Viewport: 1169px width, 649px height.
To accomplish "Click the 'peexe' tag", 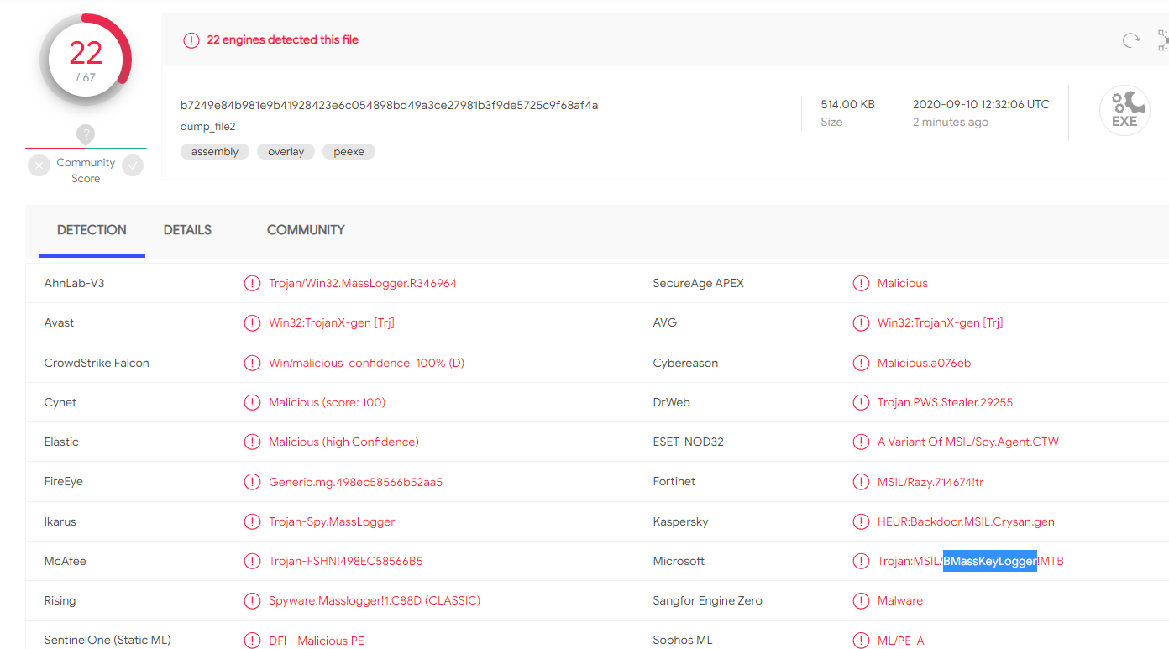I will coord(349,152).
